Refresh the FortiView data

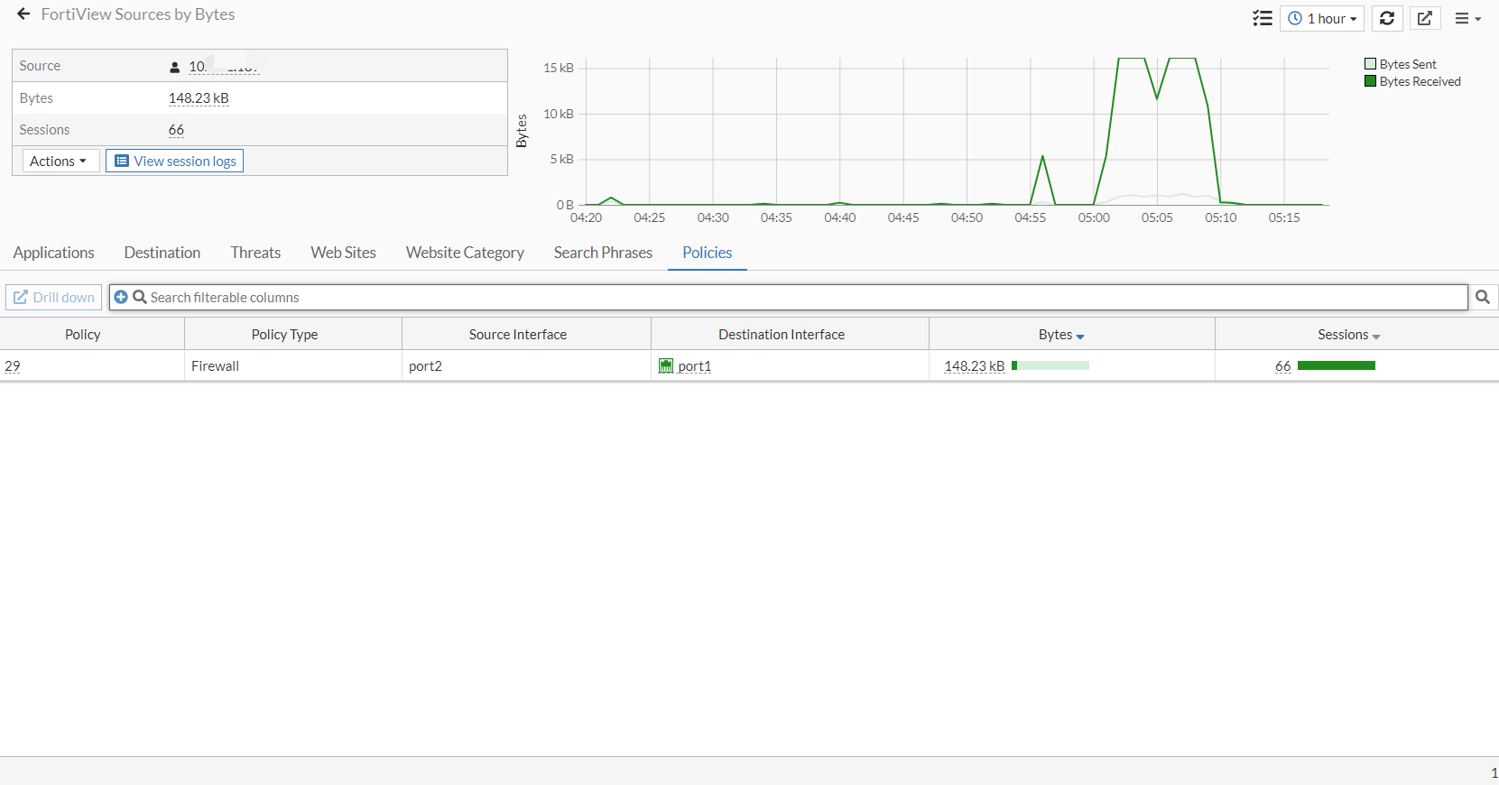[1387, 18]
